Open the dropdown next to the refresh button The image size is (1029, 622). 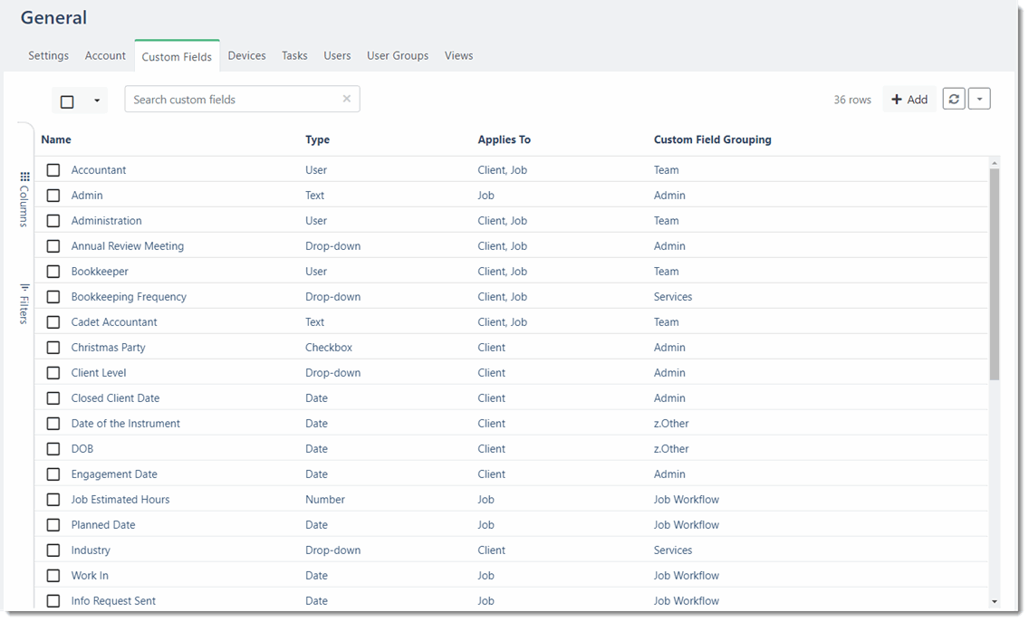pos(979,99)
